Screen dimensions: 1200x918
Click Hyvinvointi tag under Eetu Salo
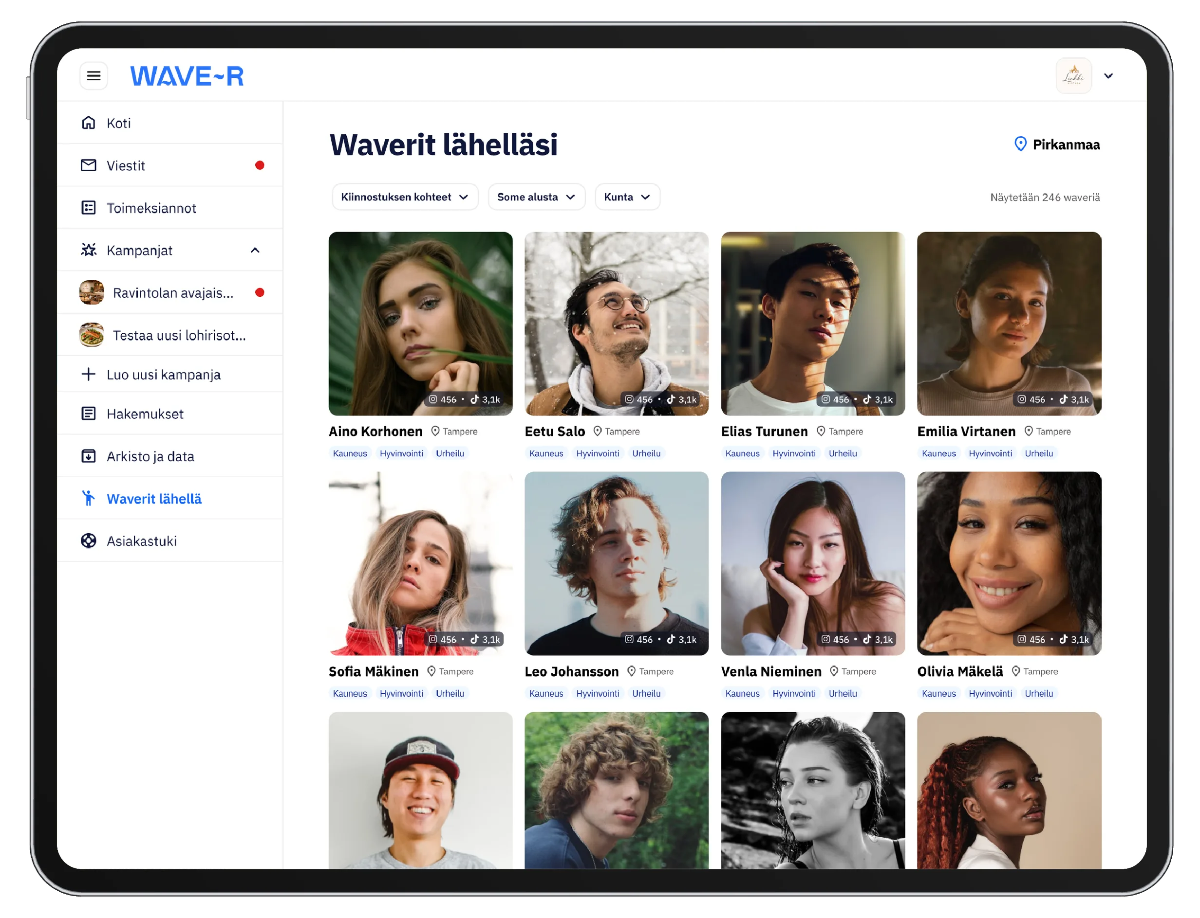597,453
